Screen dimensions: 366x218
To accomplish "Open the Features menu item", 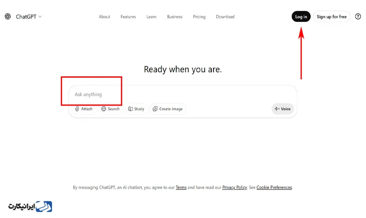I will pos(128,17).
